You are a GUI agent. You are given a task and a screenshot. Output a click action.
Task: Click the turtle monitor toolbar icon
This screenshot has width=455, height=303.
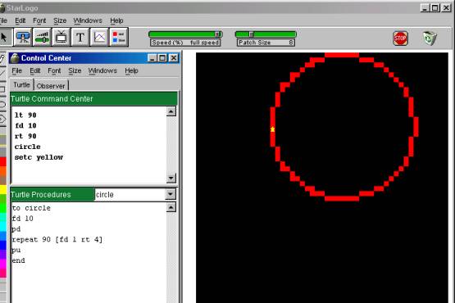tap(23, 37)
